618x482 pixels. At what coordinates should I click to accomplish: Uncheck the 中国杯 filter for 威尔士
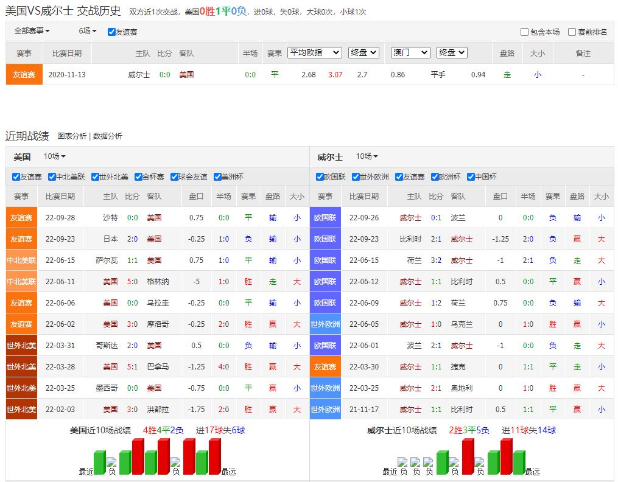point(471,177)
